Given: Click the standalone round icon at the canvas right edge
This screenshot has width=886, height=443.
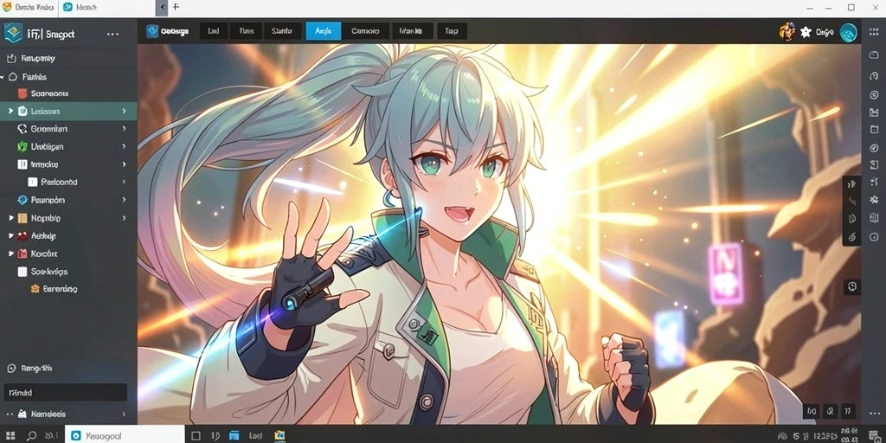Looking at the screenshot, I should pyautogui.click(x=852, y=287).
